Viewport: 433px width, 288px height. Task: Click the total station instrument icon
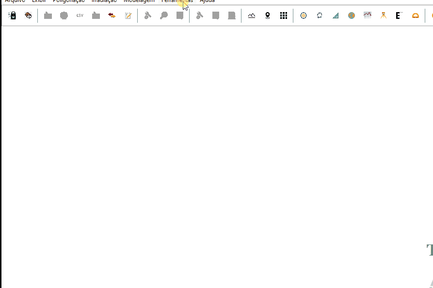(12, 15)
